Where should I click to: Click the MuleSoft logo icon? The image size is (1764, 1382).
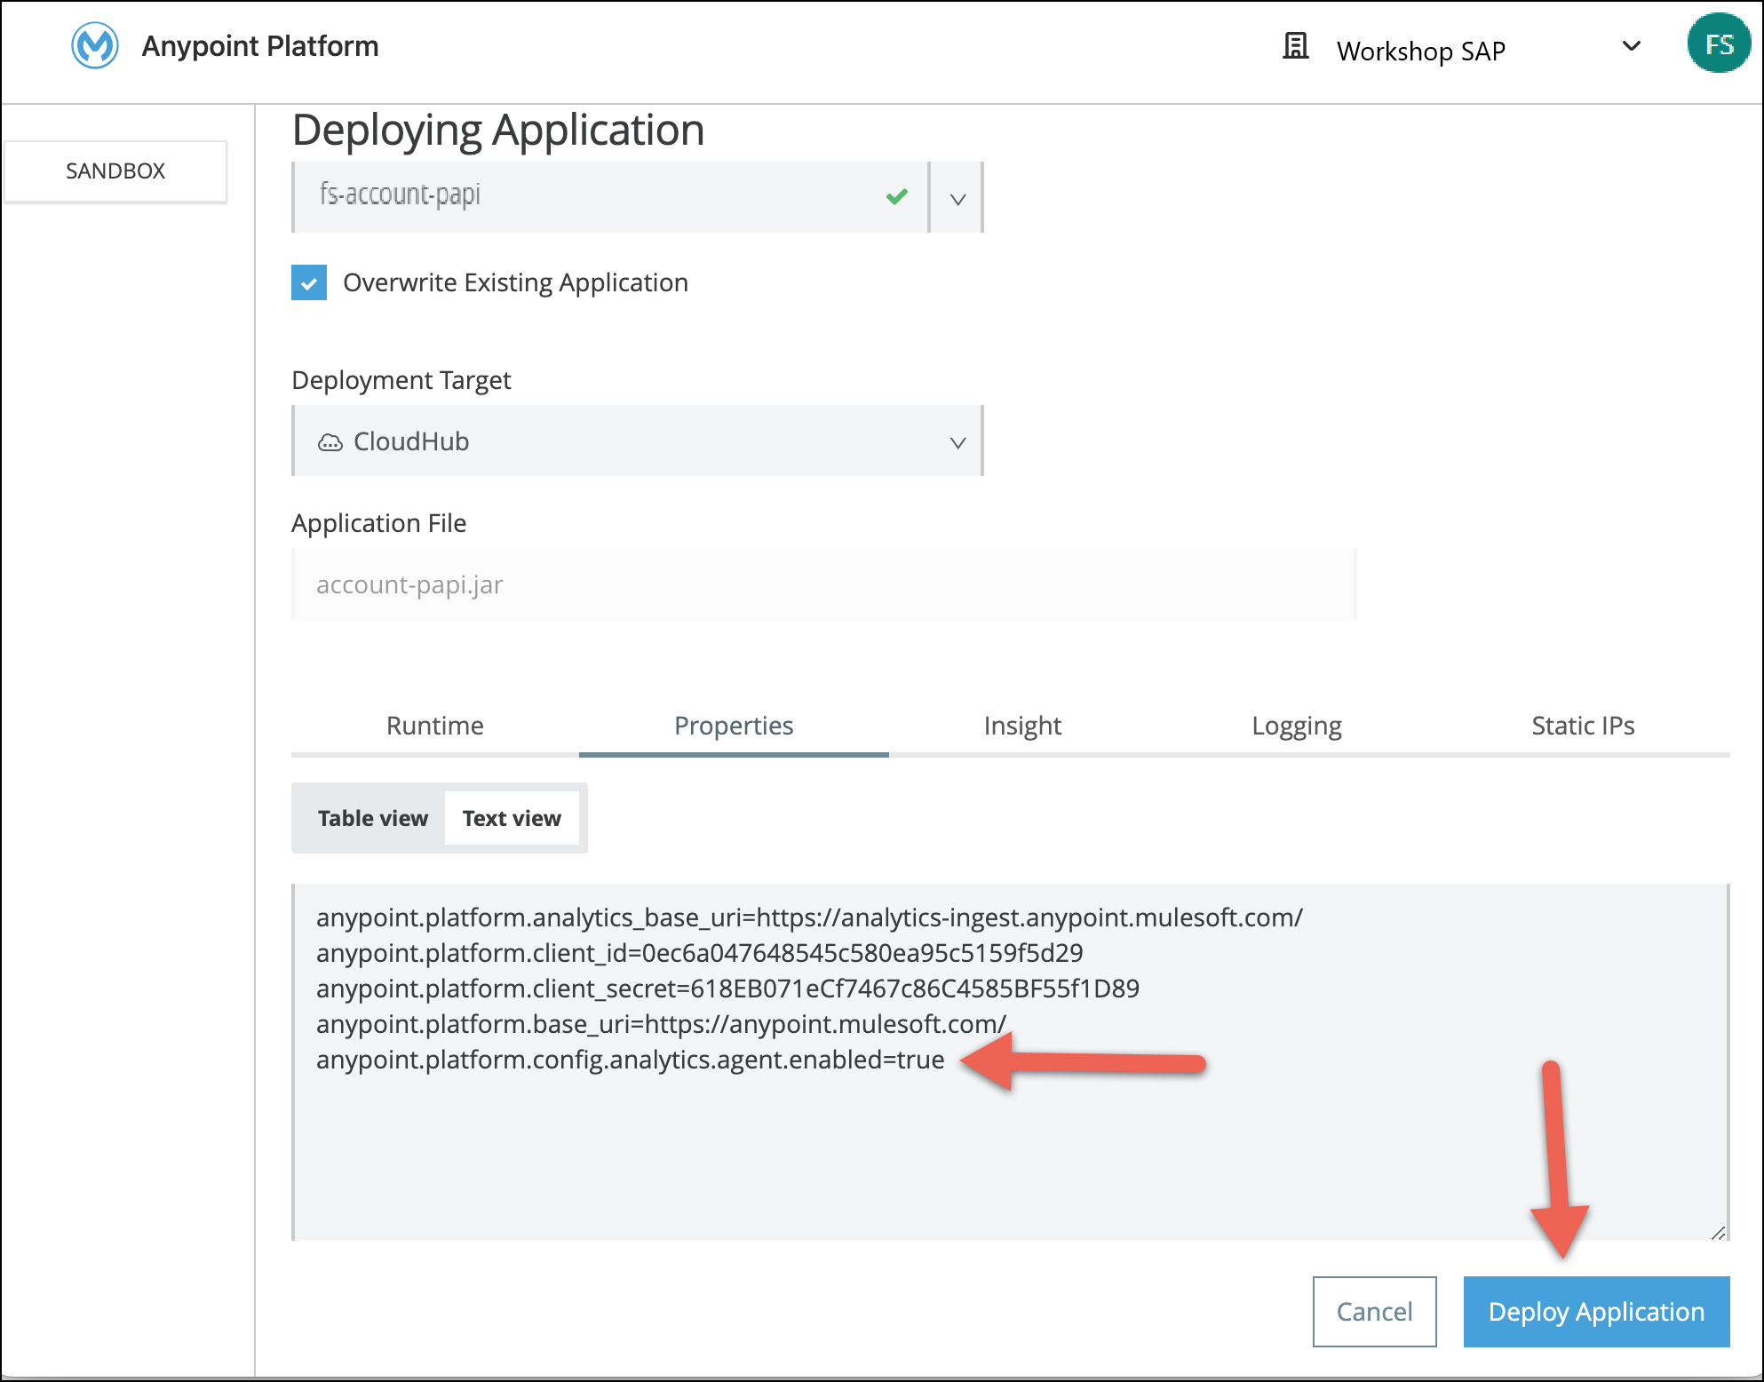click(x=95, y=45)
